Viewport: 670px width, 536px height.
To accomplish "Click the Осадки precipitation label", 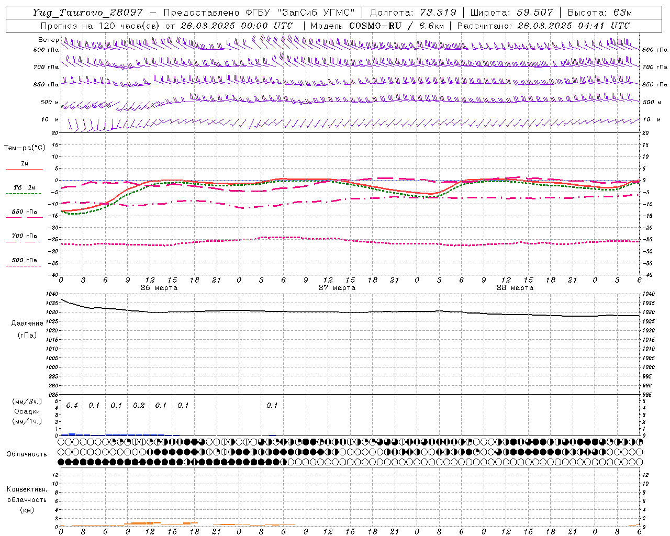I will (27, 411).
